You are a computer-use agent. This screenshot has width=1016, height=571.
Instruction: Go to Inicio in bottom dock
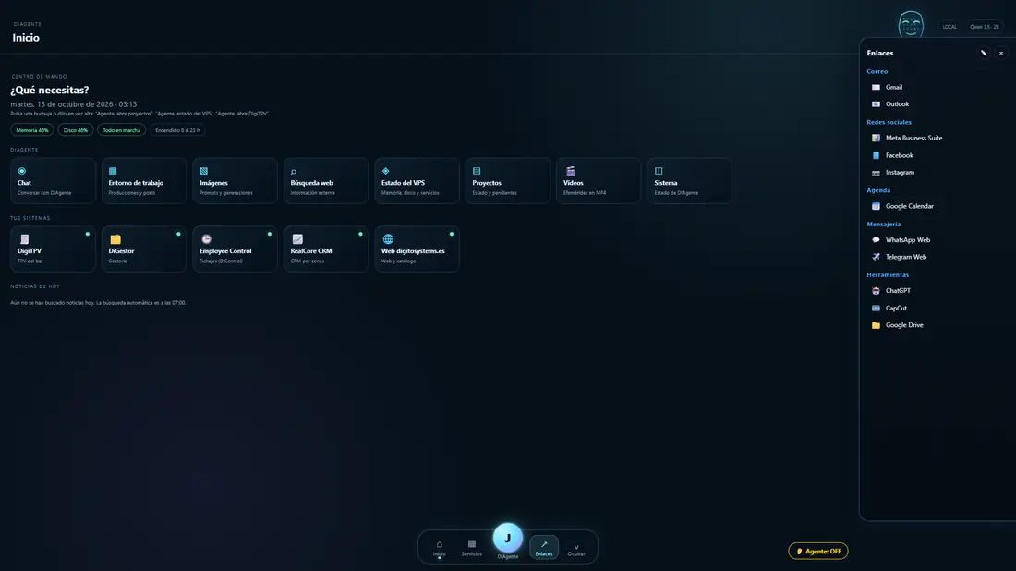click(x=440, y=548)
